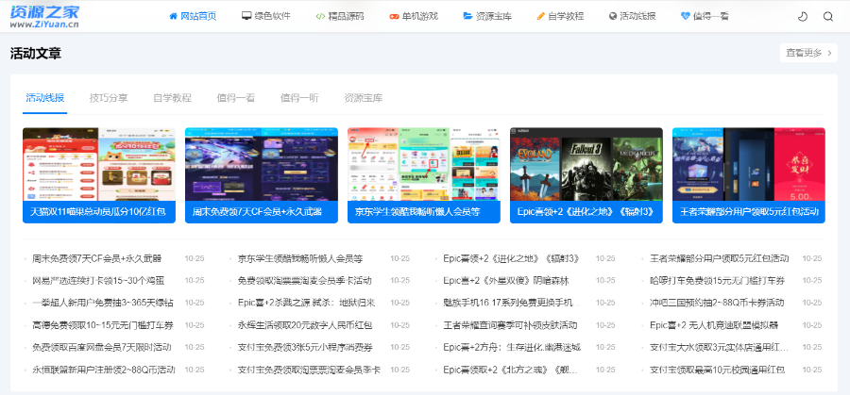
Task: Open 天猫双11喵果总动员 card thumbnail
Action: click(x=99, y=164)
